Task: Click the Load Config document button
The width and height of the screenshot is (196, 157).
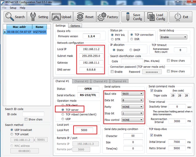Action: [156, 17]
